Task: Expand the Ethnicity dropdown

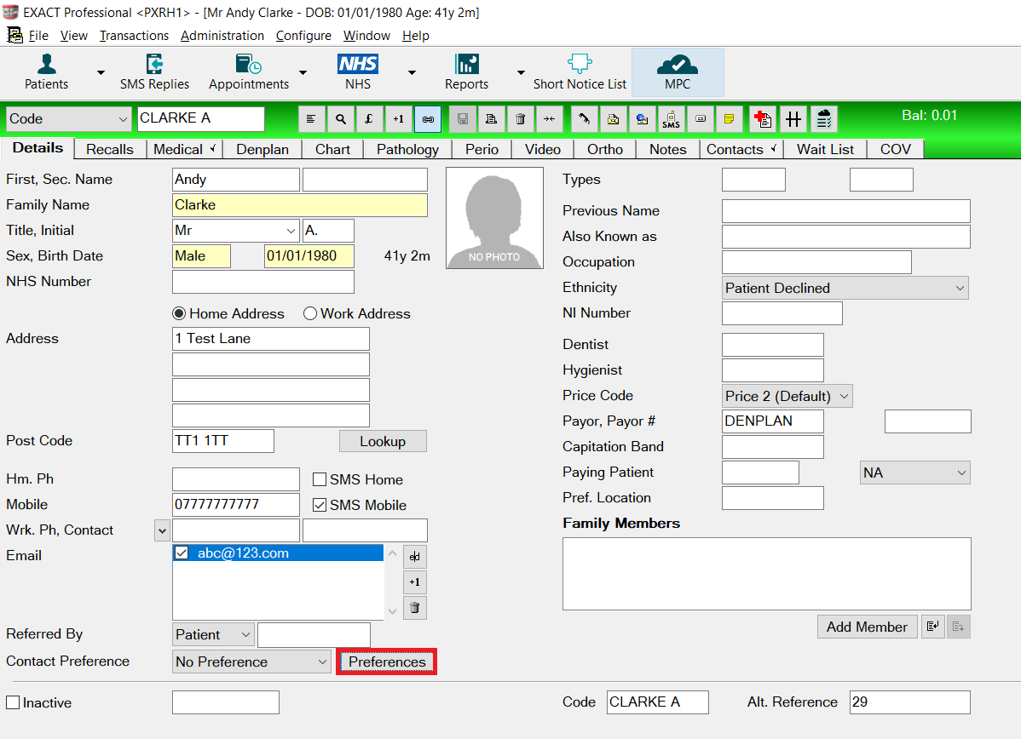Action: (x=845, y=288)
